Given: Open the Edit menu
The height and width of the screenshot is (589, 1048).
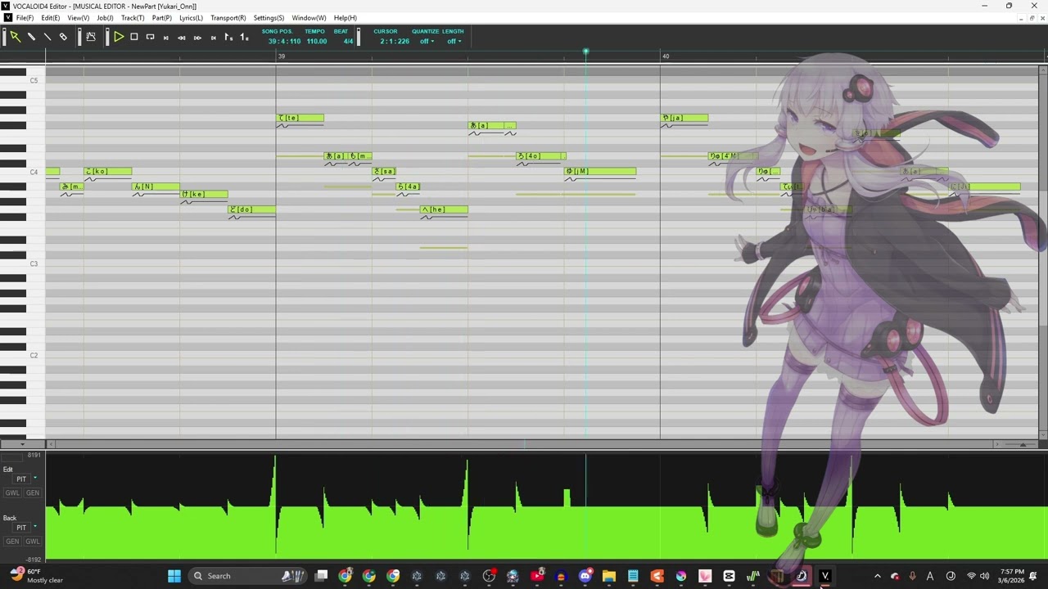Looking at the screenshot, I should (x=50, y=18).
